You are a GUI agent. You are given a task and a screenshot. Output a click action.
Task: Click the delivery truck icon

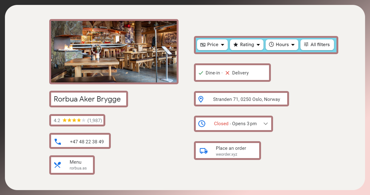[203, 151]
